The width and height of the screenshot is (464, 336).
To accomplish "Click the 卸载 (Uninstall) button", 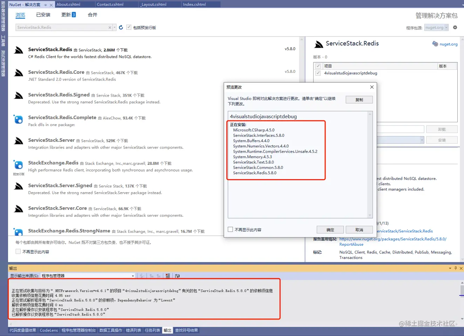I will pyautogui.click(x=442, y=129).
